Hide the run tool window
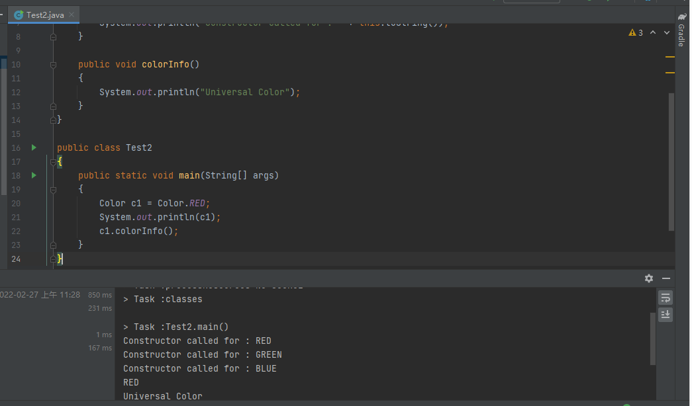 click(666, 278)
